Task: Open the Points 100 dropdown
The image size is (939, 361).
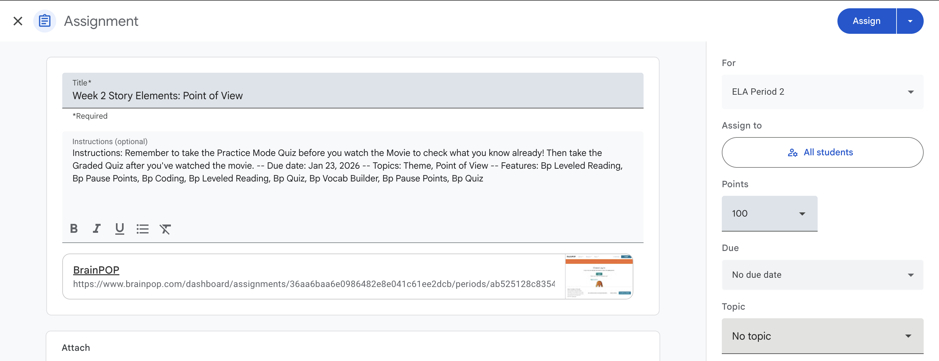Action: 769,213
